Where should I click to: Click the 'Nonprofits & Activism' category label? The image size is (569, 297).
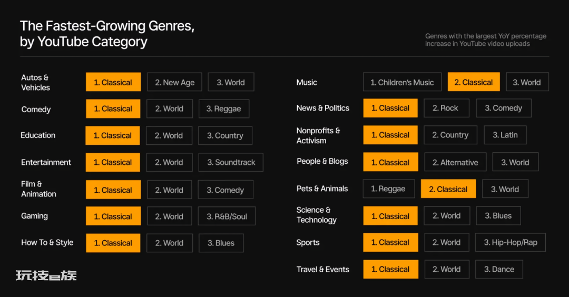click(318, 135)
